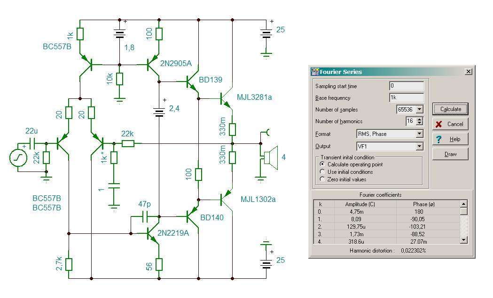Click amplitude cell 129,75u
The width and height of the screenshot is (493, 298).
click(x=356, y=227)
